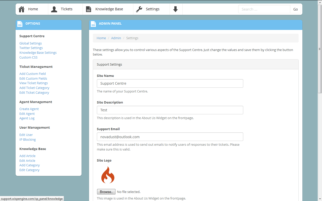Image resolution: width=322 pixels, height=201 pixels.
Task: Click the Admin Panel document icon
Action: tap(94, 24)
